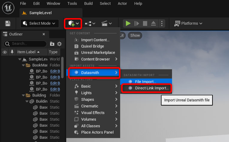
Task: Choose Datasmith File Import... option
Action: point(146,82)
